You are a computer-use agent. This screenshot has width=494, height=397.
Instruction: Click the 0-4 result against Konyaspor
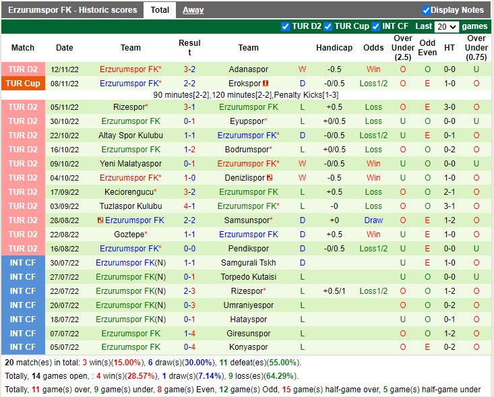coord(189,347)
